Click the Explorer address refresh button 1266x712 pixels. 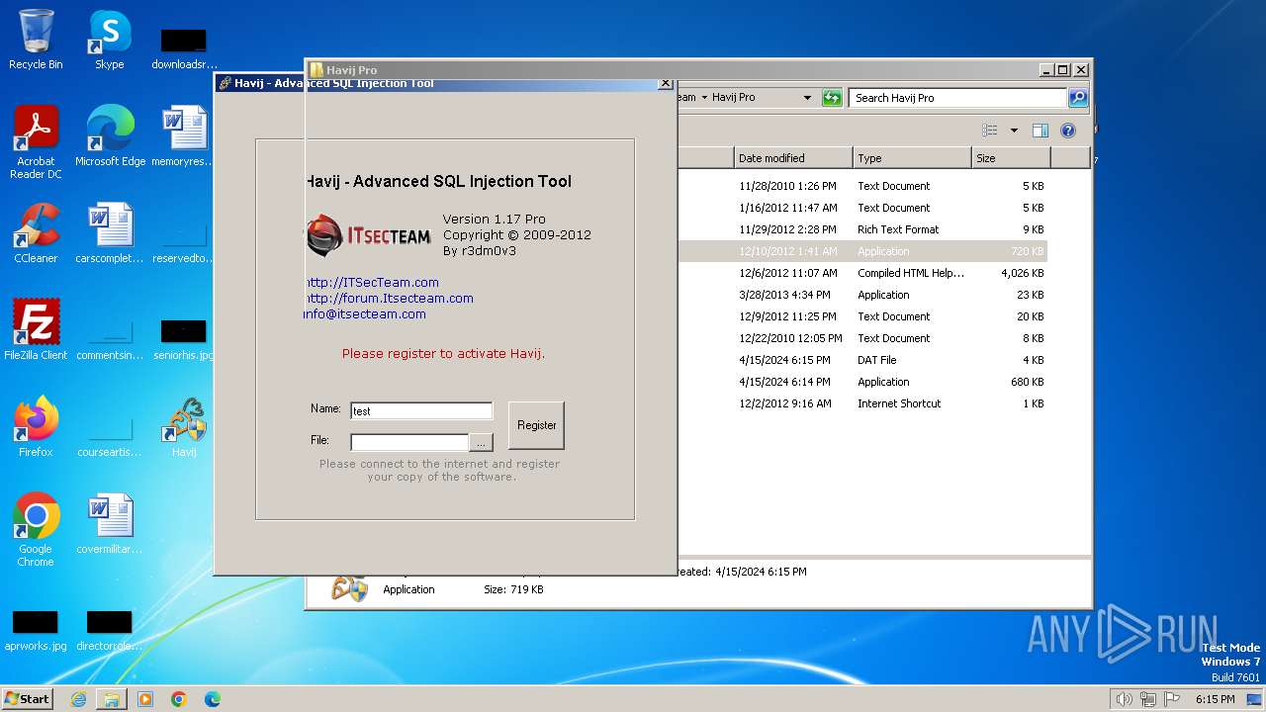click(832, 98)
